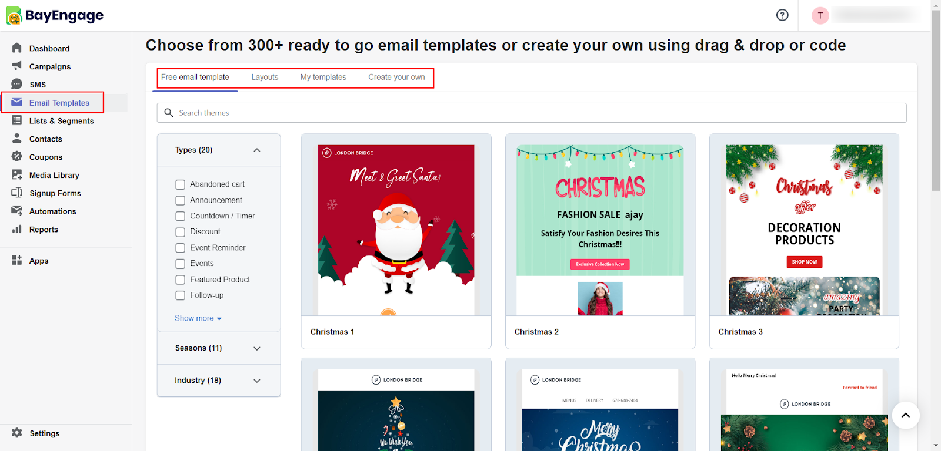Check the Follow-up checkbox

coord(181,295)
